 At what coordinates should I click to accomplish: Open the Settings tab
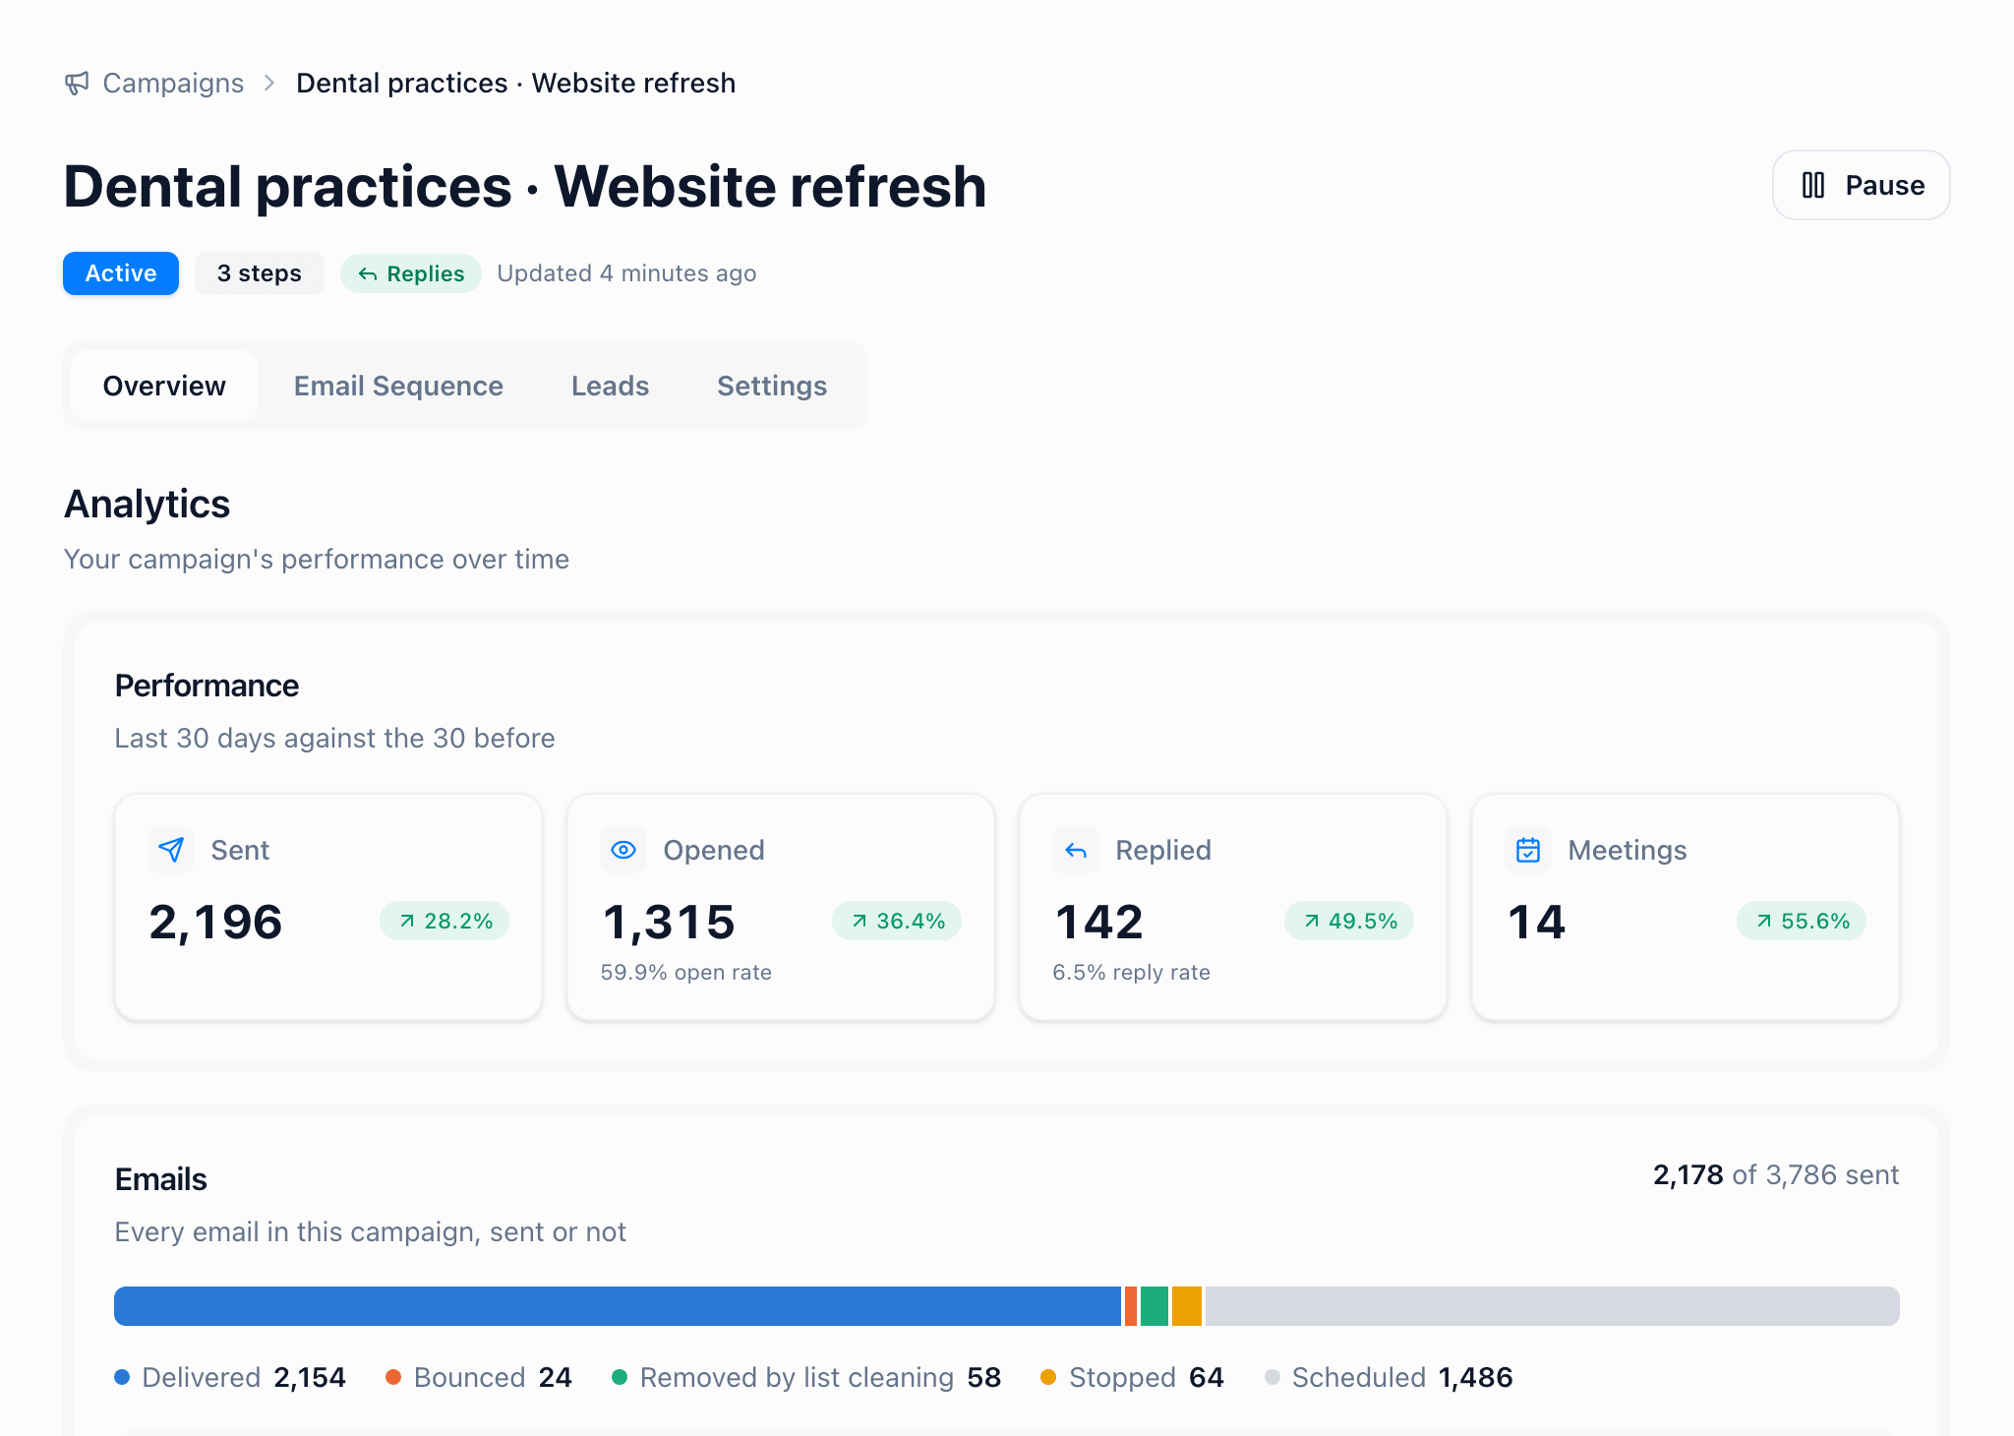[x=772, y=386]
